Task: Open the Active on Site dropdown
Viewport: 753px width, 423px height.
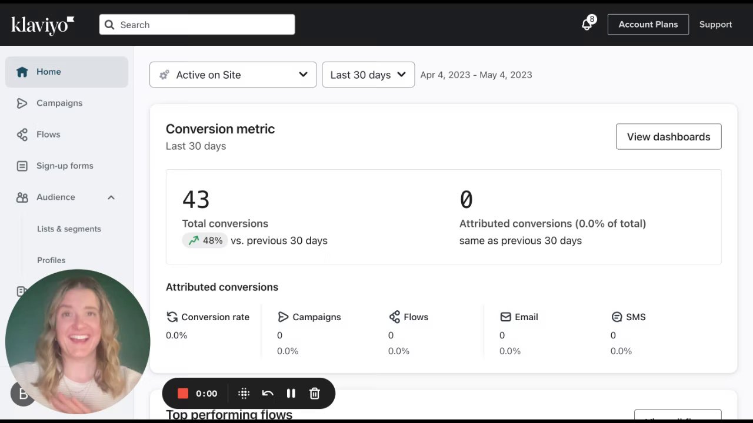Action: click(233, 75)
